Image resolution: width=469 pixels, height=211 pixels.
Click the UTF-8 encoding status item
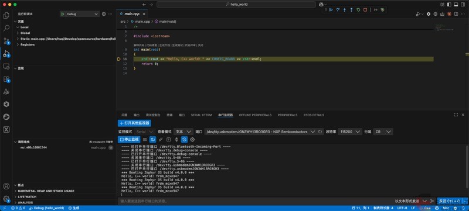402,208
